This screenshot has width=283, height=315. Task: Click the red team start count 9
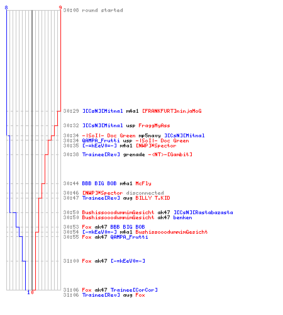pyautogui.click(x=60, y=8)
